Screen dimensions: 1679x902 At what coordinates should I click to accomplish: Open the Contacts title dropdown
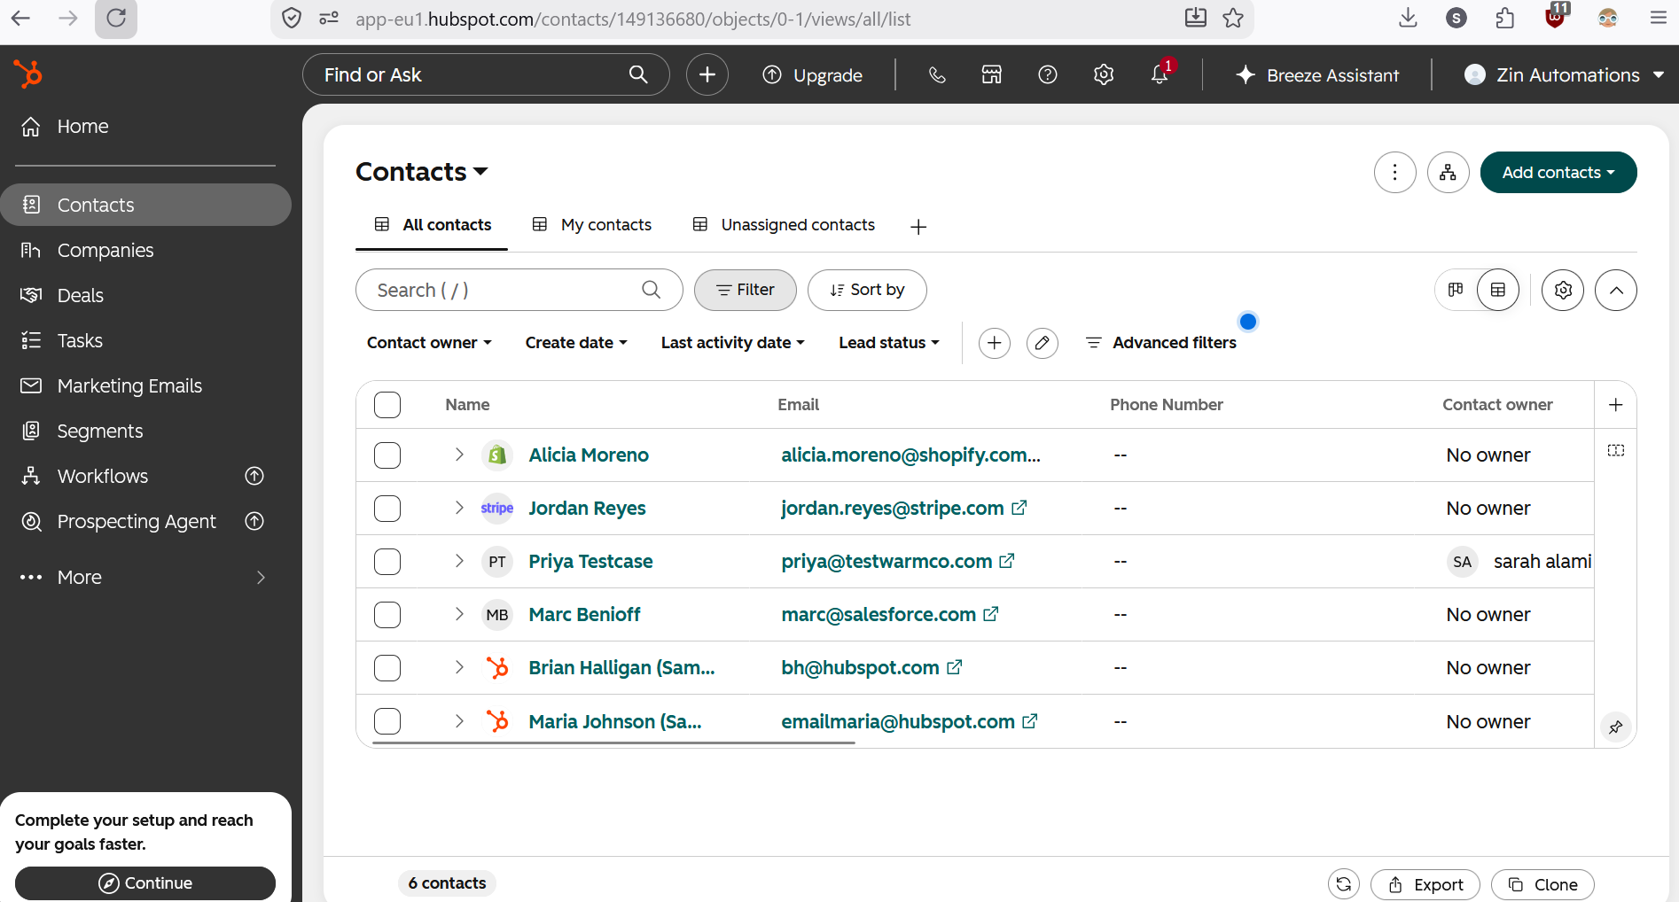422,172
